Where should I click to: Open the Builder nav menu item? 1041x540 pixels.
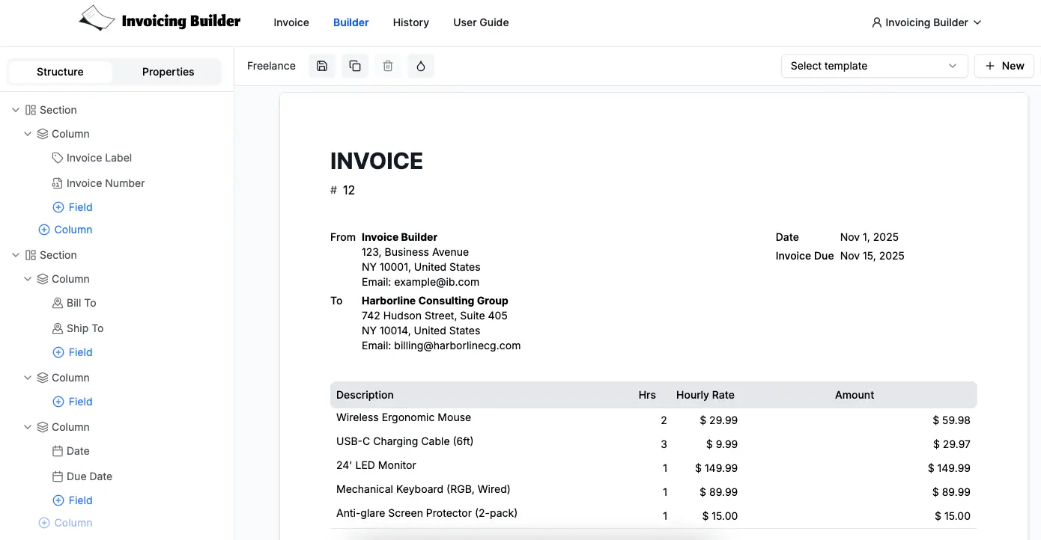pyautogui.click(x=351, y=22)
